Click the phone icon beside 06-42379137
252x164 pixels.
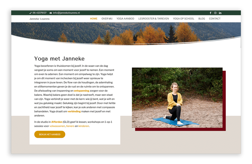[30, 13]
